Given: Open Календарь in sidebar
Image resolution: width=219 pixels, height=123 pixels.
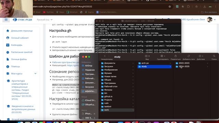Looking at the screenshot, I should pyautogui.click(x=17, y=45).
